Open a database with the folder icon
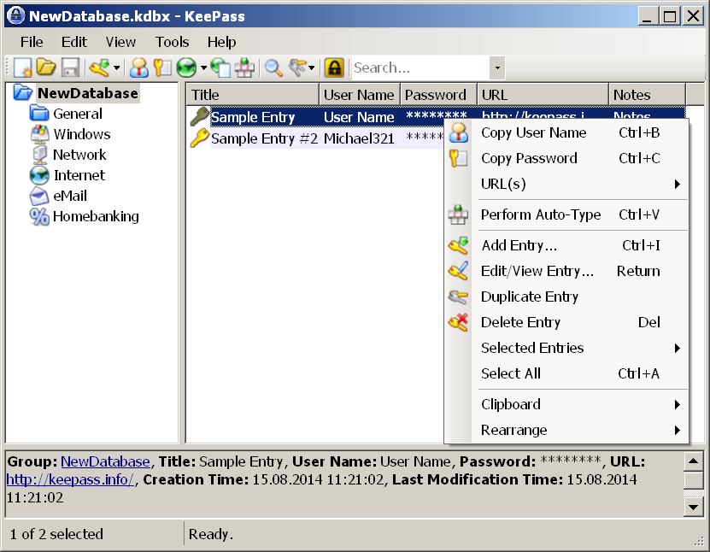 [x=47, y=68]
